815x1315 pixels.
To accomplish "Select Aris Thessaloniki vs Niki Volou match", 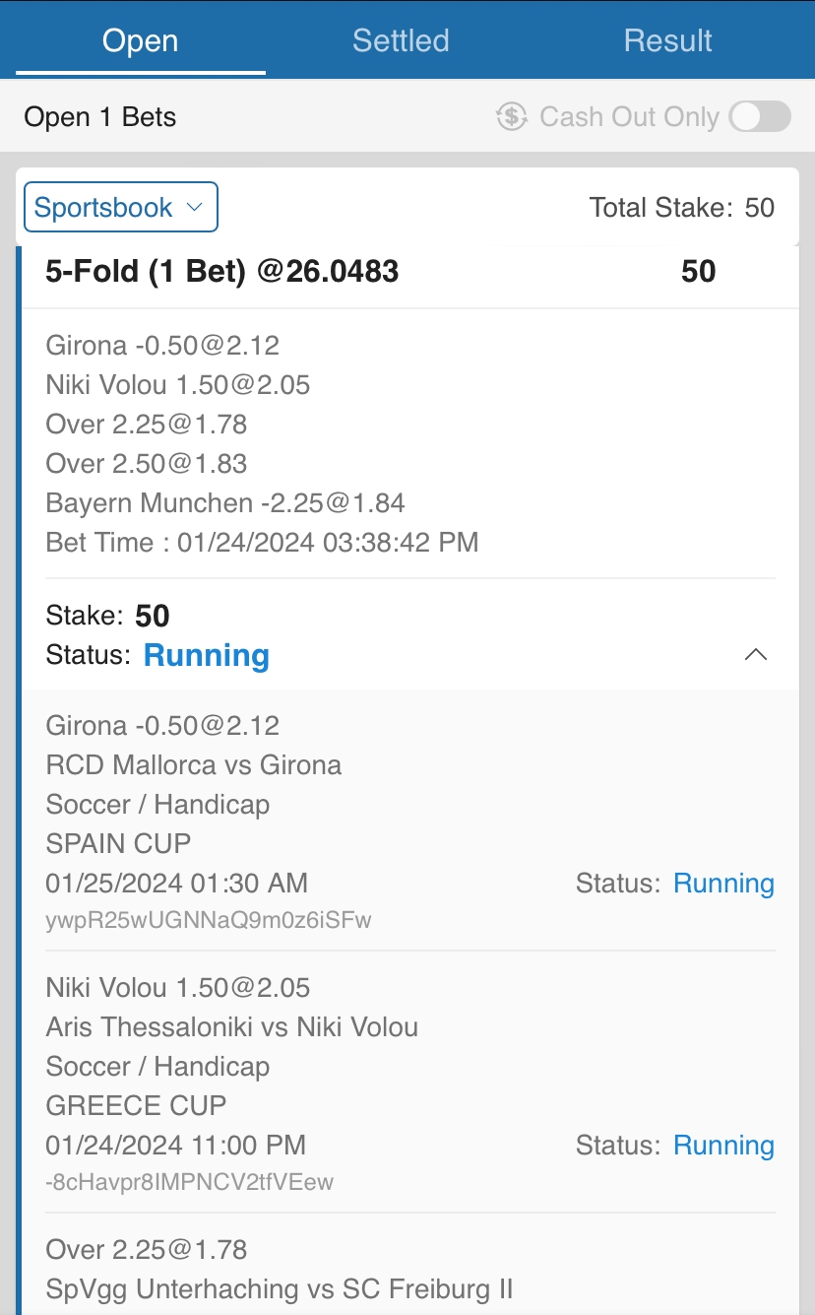I will tap(232, 1027).
